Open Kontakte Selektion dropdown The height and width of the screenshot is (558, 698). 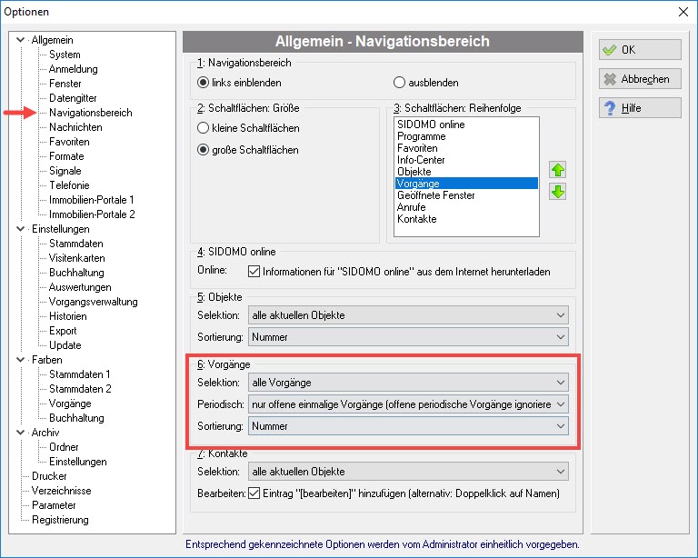coord(408,472)
